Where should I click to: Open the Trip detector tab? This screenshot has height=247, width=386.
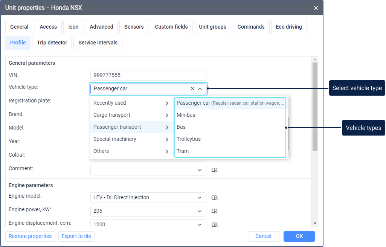coord(52,43)
